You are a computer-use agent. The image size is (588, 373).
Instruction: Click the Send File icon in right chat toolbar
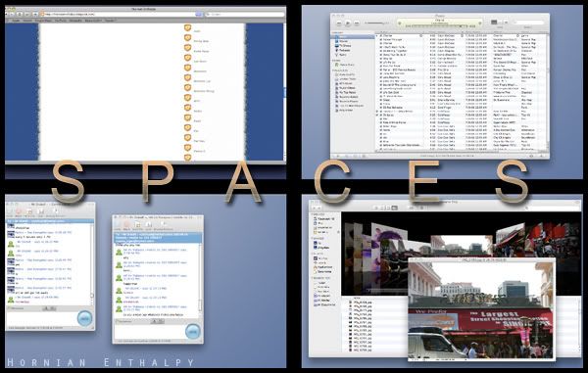[x=137, y=224]
